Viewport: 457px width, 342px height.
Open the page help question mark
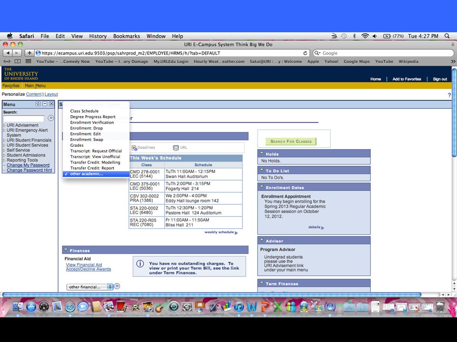(x=449, y=95)
